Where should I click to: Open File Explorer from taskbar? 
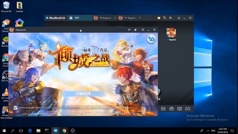(38, 131)
